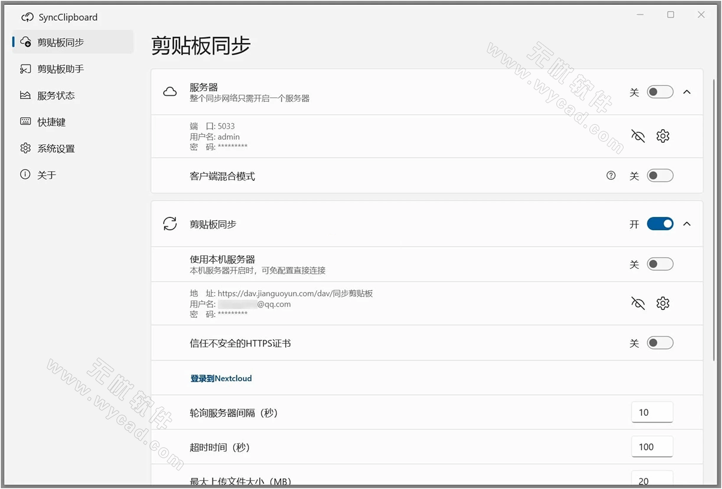Collapse the 剪贴板同步 section chevron
The image size is (722, 489).
(x=687, y=224)
